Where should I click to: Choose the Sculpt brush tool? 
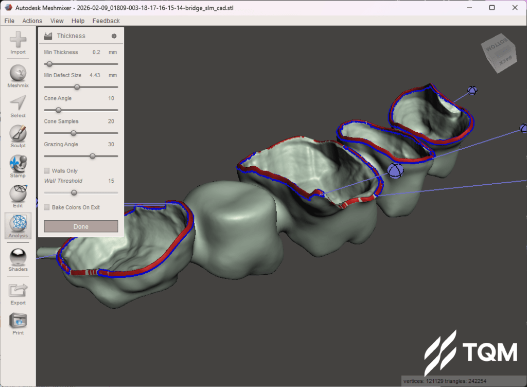click(x=18, y=134)
